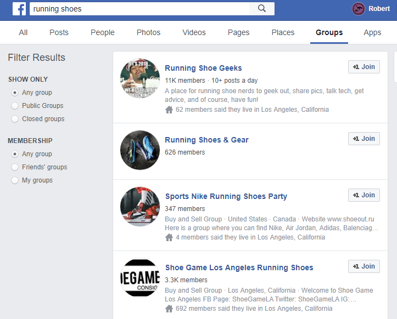Image resolution: width=397 pixels, height=319 pixels.
Task: Open Running Shoe Geeks group link
Action: pos(203,69)
